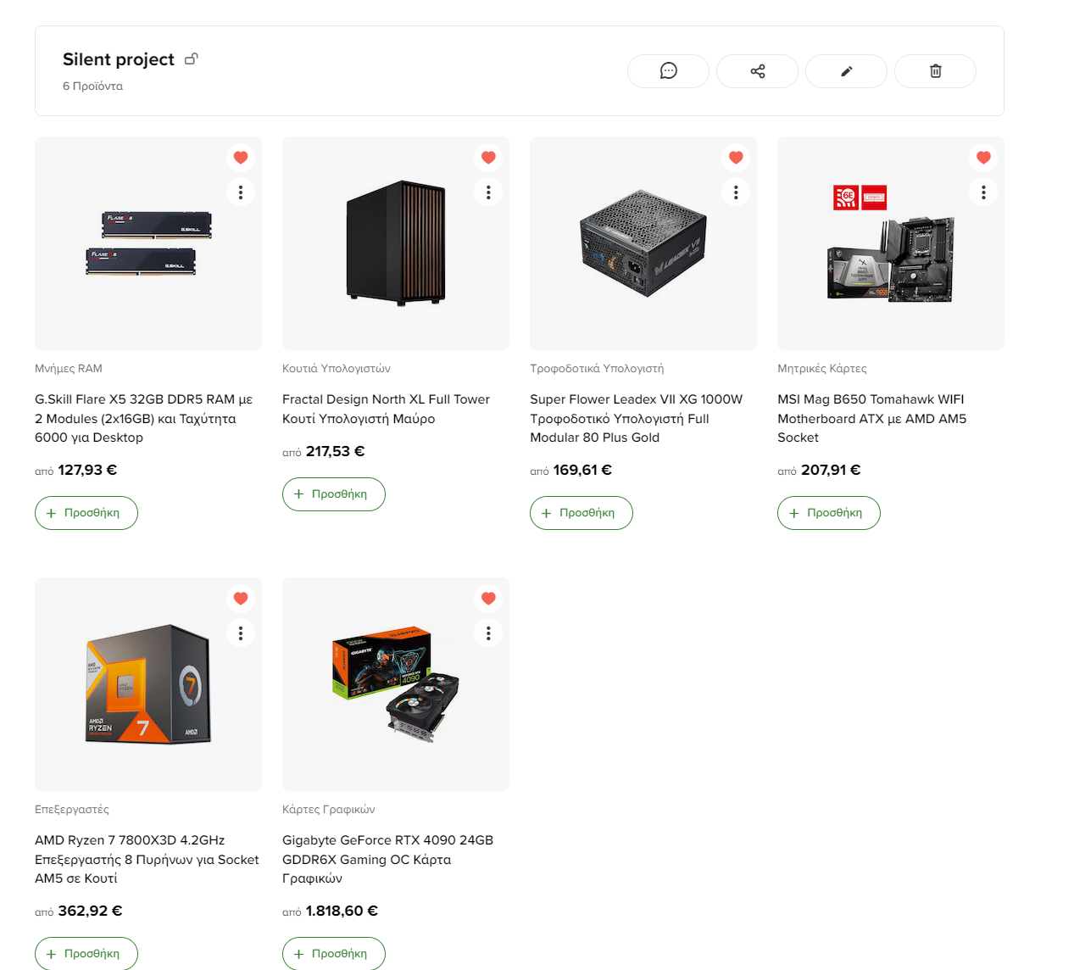Open options menu for AMD Ryzen 7 7800X3D

pos(241,633)
